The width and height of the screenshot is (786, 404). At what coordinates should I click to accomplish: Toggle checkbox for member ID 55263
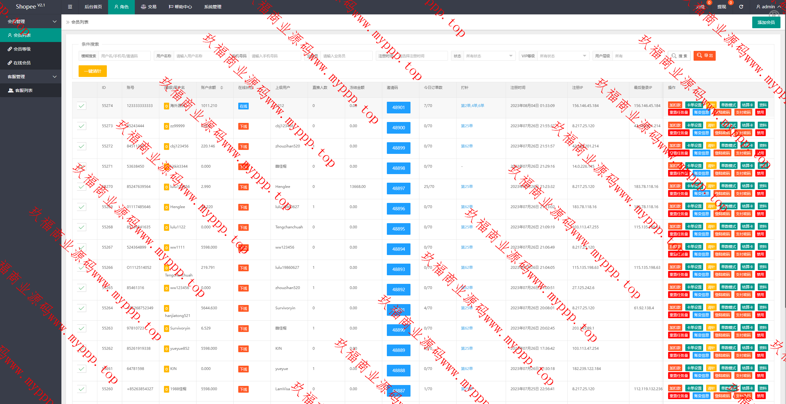(x=81, y=328)
